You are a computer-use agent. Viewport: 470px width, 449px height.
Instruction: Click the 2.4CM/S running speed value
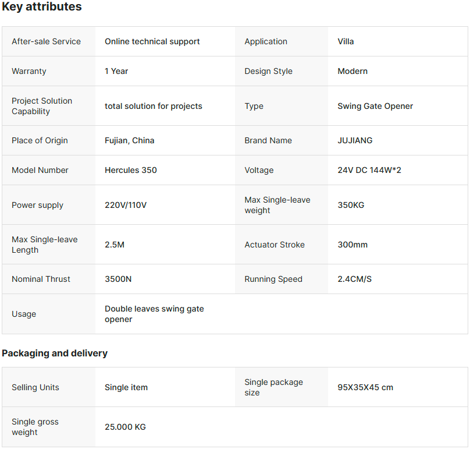click(354, 279)
